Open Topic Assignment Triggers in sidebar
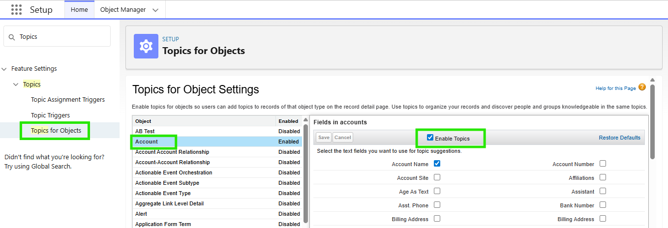This screenshot has height=228, width=668. pos(68,100)
